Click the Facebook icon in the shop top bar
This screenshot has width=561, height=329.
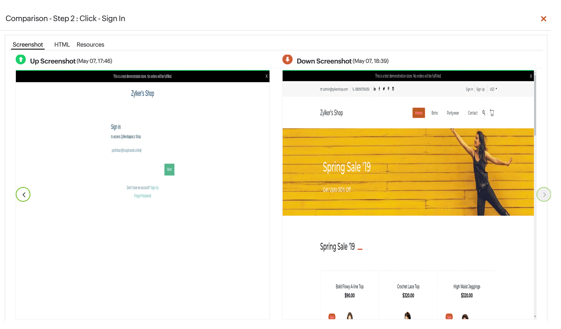379,89
